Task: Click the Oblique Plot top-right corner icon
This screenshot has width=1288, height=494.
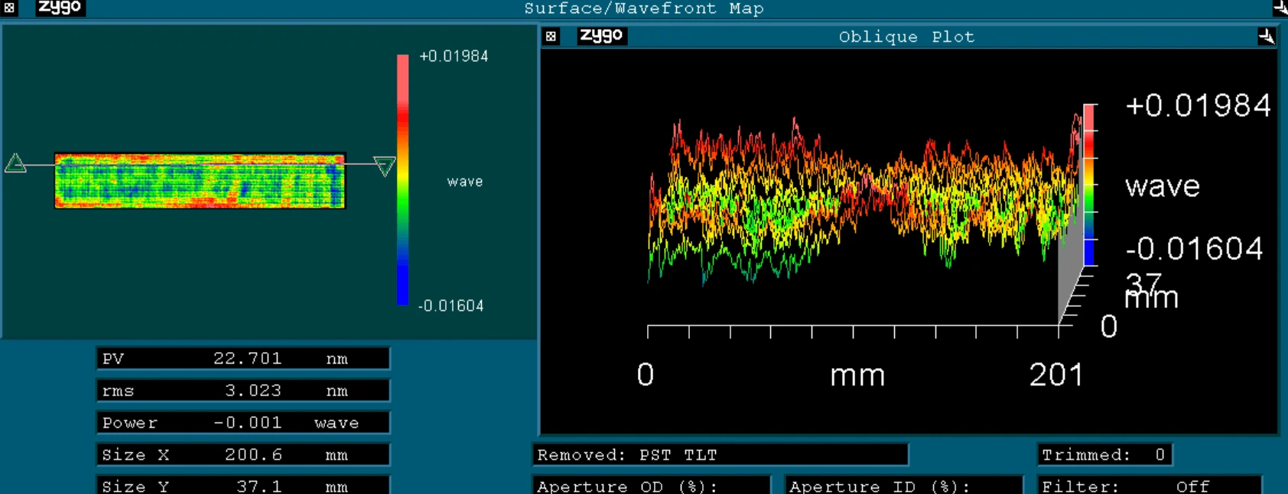Action: tap(1266, 36)
